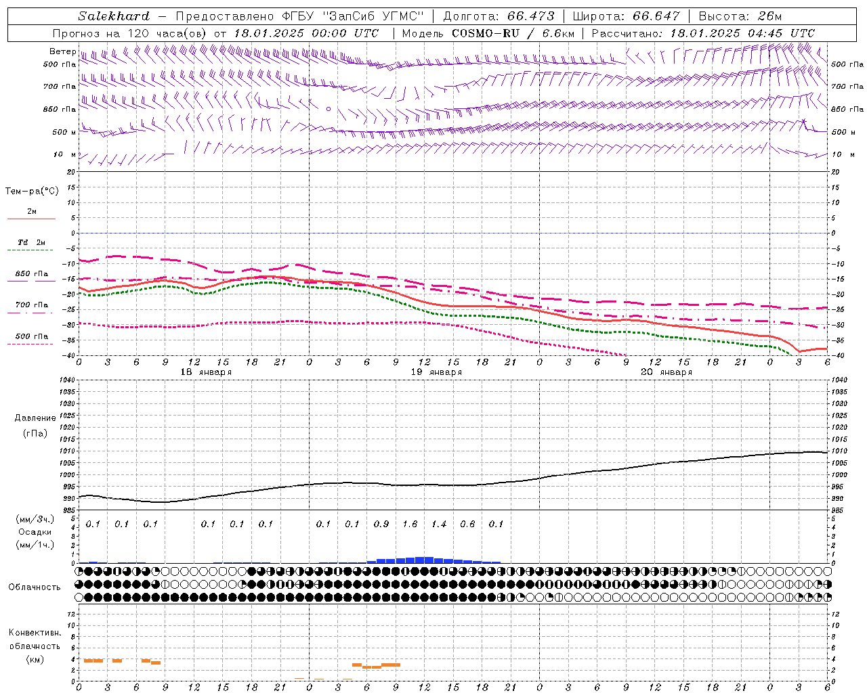Click the Td 2м legend label
867x693 pixels.
[x=31, y=242]
